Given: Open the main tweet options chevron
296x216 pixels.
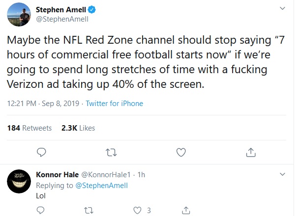Looking at the screenshot, I should (282, 8).
